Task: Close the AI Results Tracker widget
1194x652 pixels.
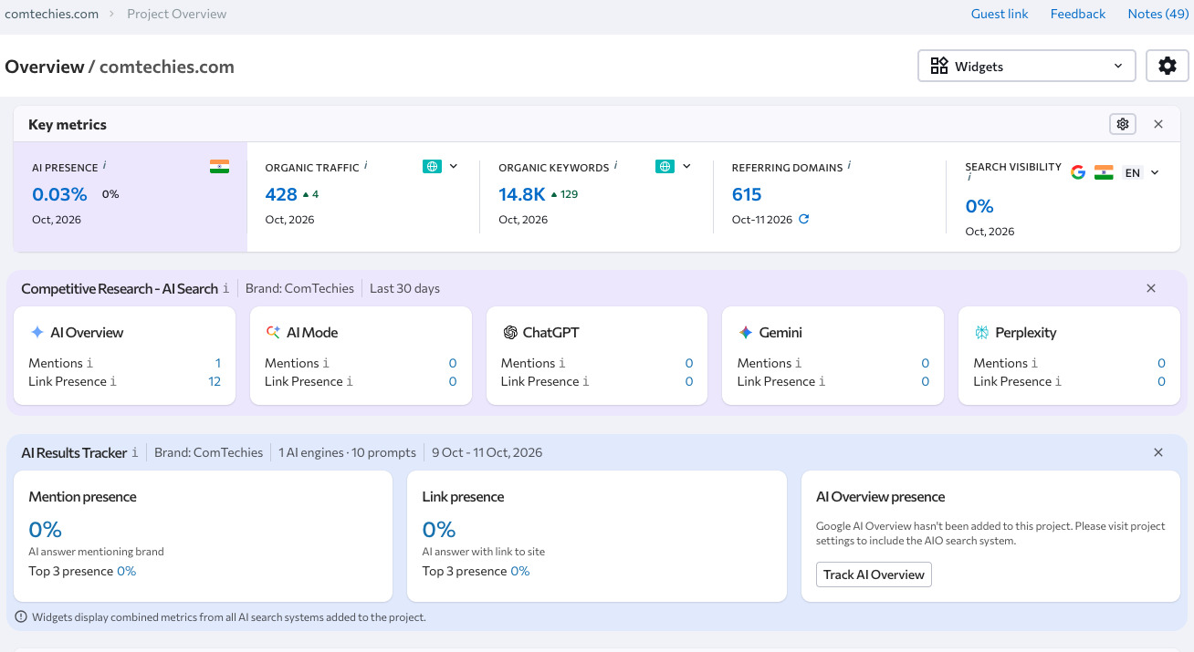Action: click(1158, 452)
